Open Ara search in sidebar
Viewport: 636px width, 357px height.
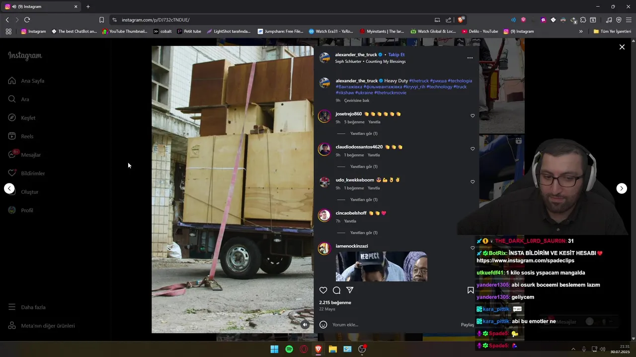[18, 99]
